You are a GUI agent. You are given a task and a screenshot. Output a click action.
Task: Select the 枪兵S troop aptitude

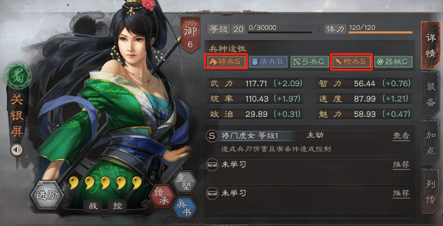pyautogui.click(x=352, y=62)
